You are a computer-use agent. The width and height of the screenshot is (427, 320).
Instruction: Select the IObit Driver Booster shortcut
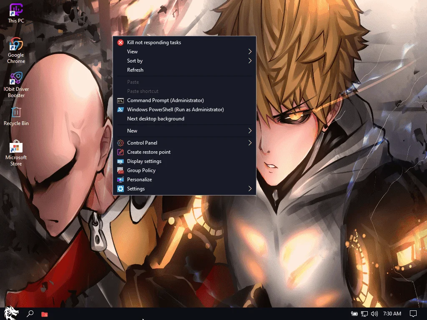[x=16, y=85]
